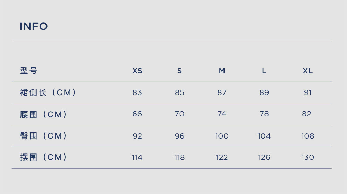Click the S waist value 70
Viewport: 347px width, 194px height.
[179, 114]
